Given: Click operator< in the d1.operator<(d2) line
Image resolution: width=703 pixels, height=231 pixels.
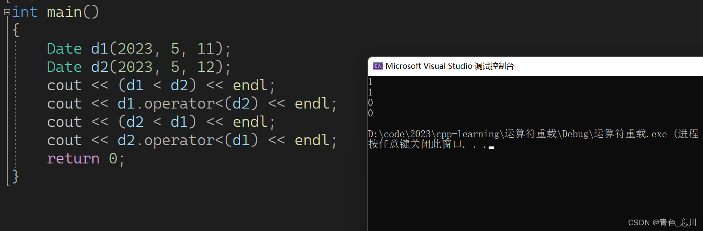Looking at the screenshot, I should coord(184,104).
